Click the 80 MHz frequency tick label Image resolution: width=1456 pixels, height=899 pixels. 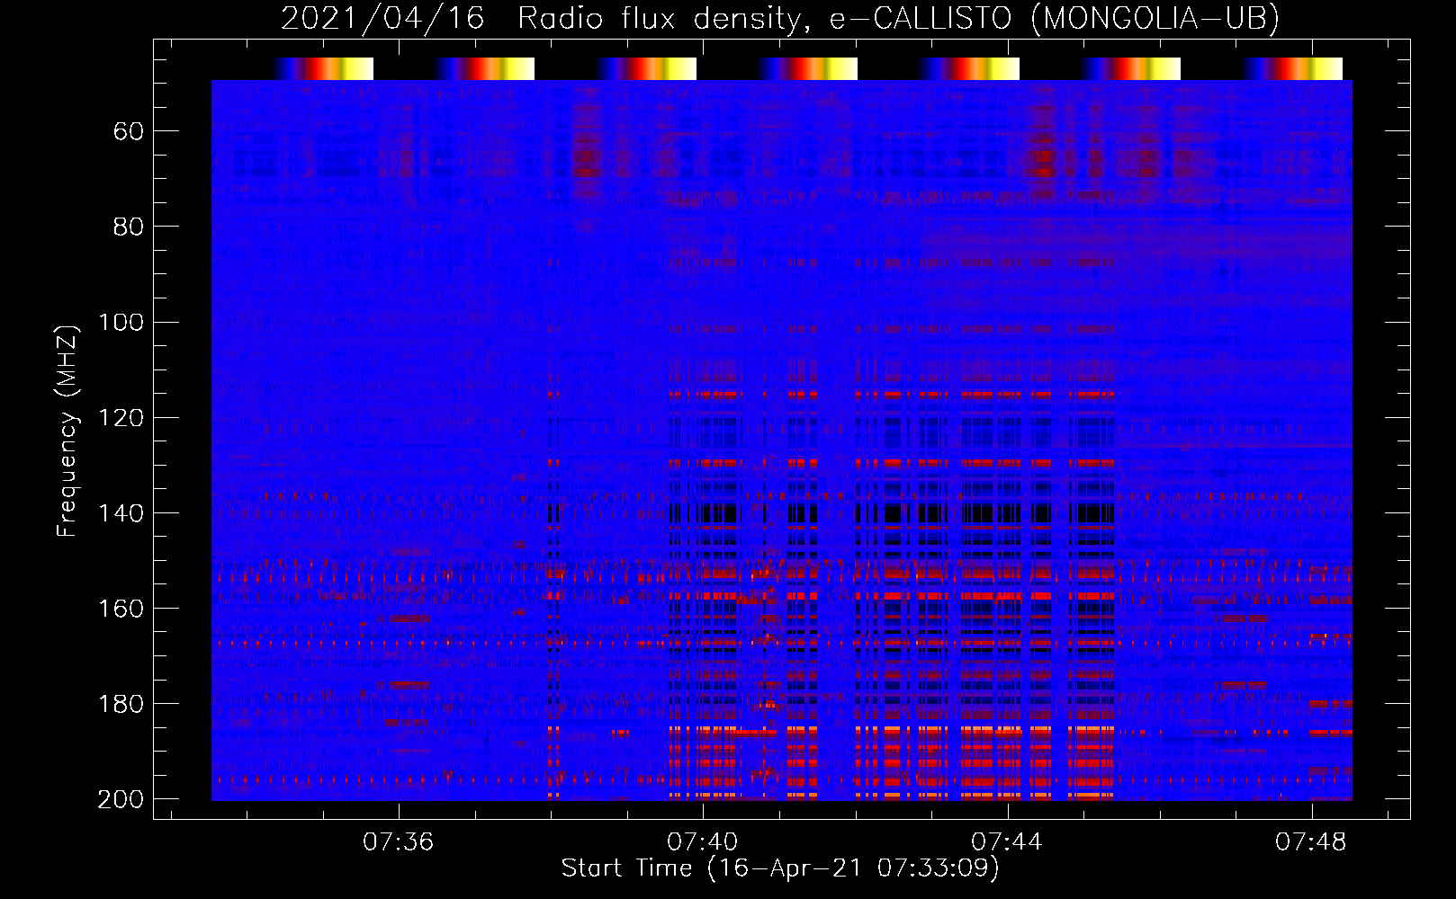click(x=129, y=227)
